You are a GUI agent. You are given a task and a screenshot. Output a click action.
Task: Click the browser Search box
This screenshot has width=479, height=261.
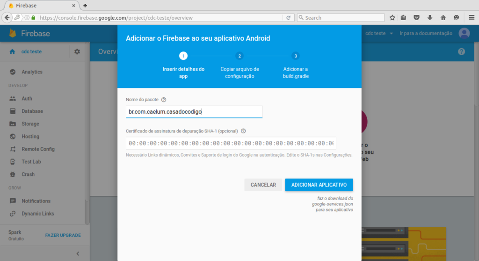341,18
